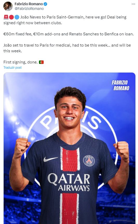138x224 pixels.
Task: Click the blue circle emoji
Action: point(17,17)
